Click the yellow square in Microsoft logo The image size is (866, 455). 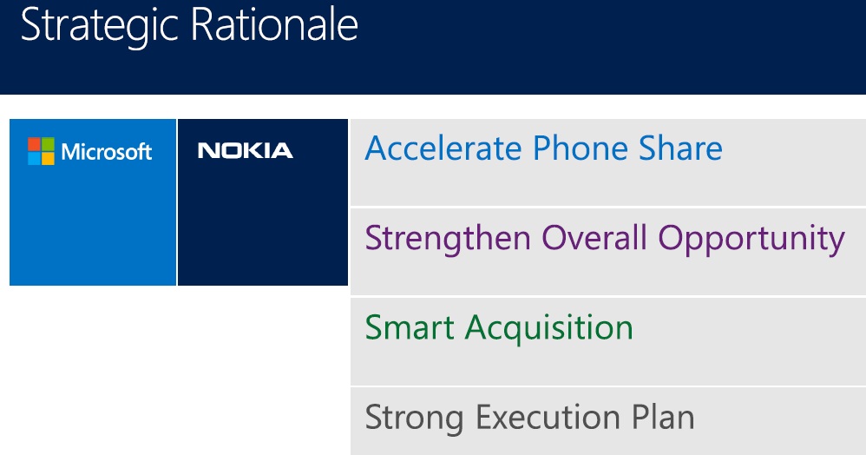click(x=48, y=158)
